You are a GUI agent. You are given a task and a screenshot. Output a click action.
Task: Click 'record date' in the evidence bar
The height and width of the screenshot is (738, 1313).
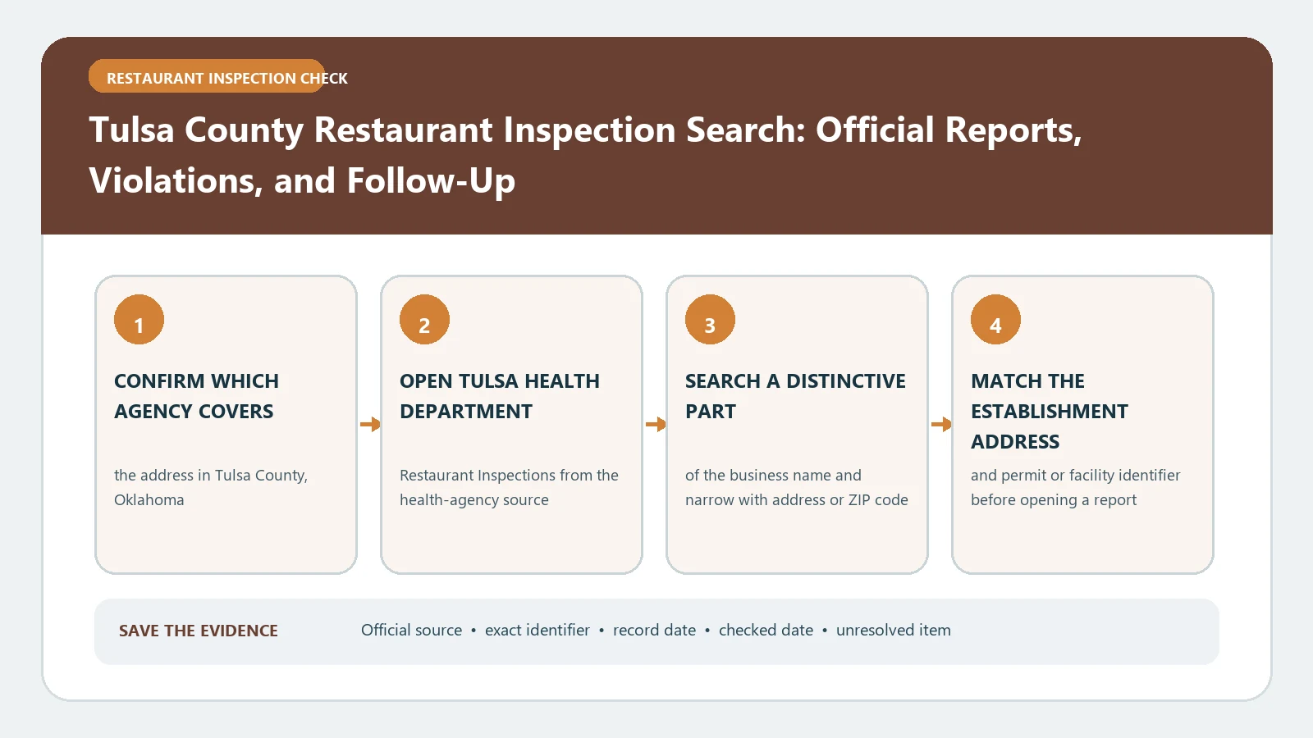click(x=654, y=630)
